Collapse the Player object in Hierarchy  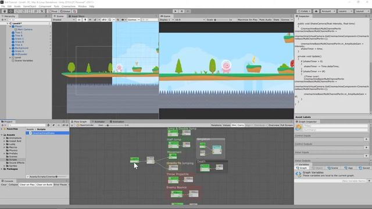(x=10, y=27)
